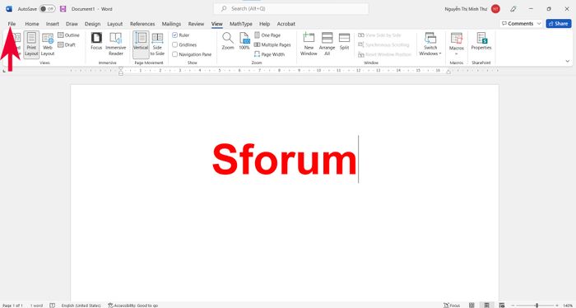
Task: Open the MathType tab
Action: (240, 24)
